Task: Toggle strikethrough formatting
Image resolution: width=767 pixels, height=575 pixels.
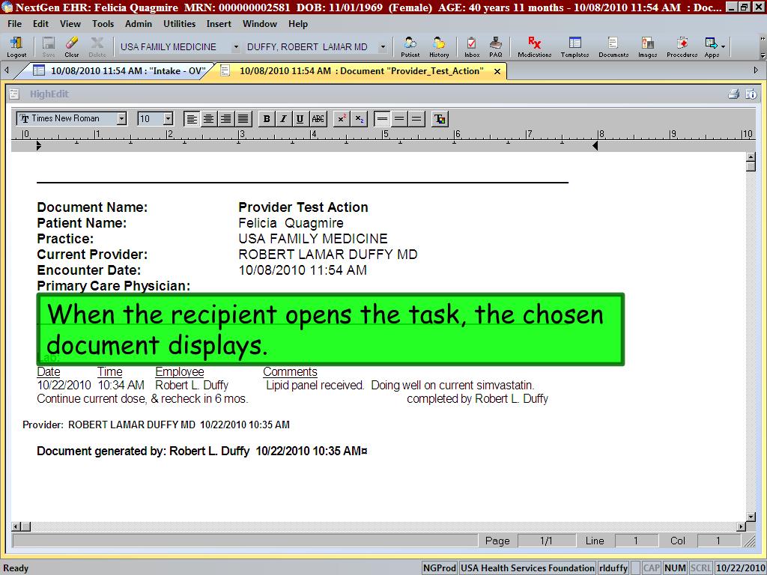Action: coord(318,119)
